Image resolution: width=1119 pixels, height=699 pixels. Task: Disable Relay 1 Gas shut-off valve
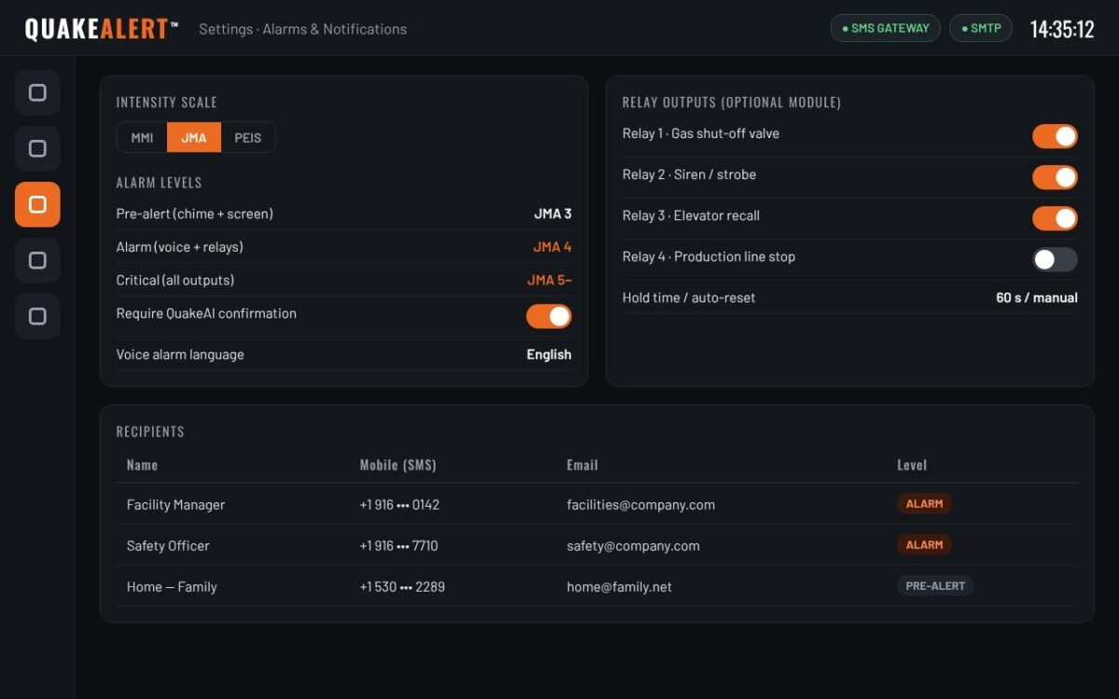[1055, 136]
